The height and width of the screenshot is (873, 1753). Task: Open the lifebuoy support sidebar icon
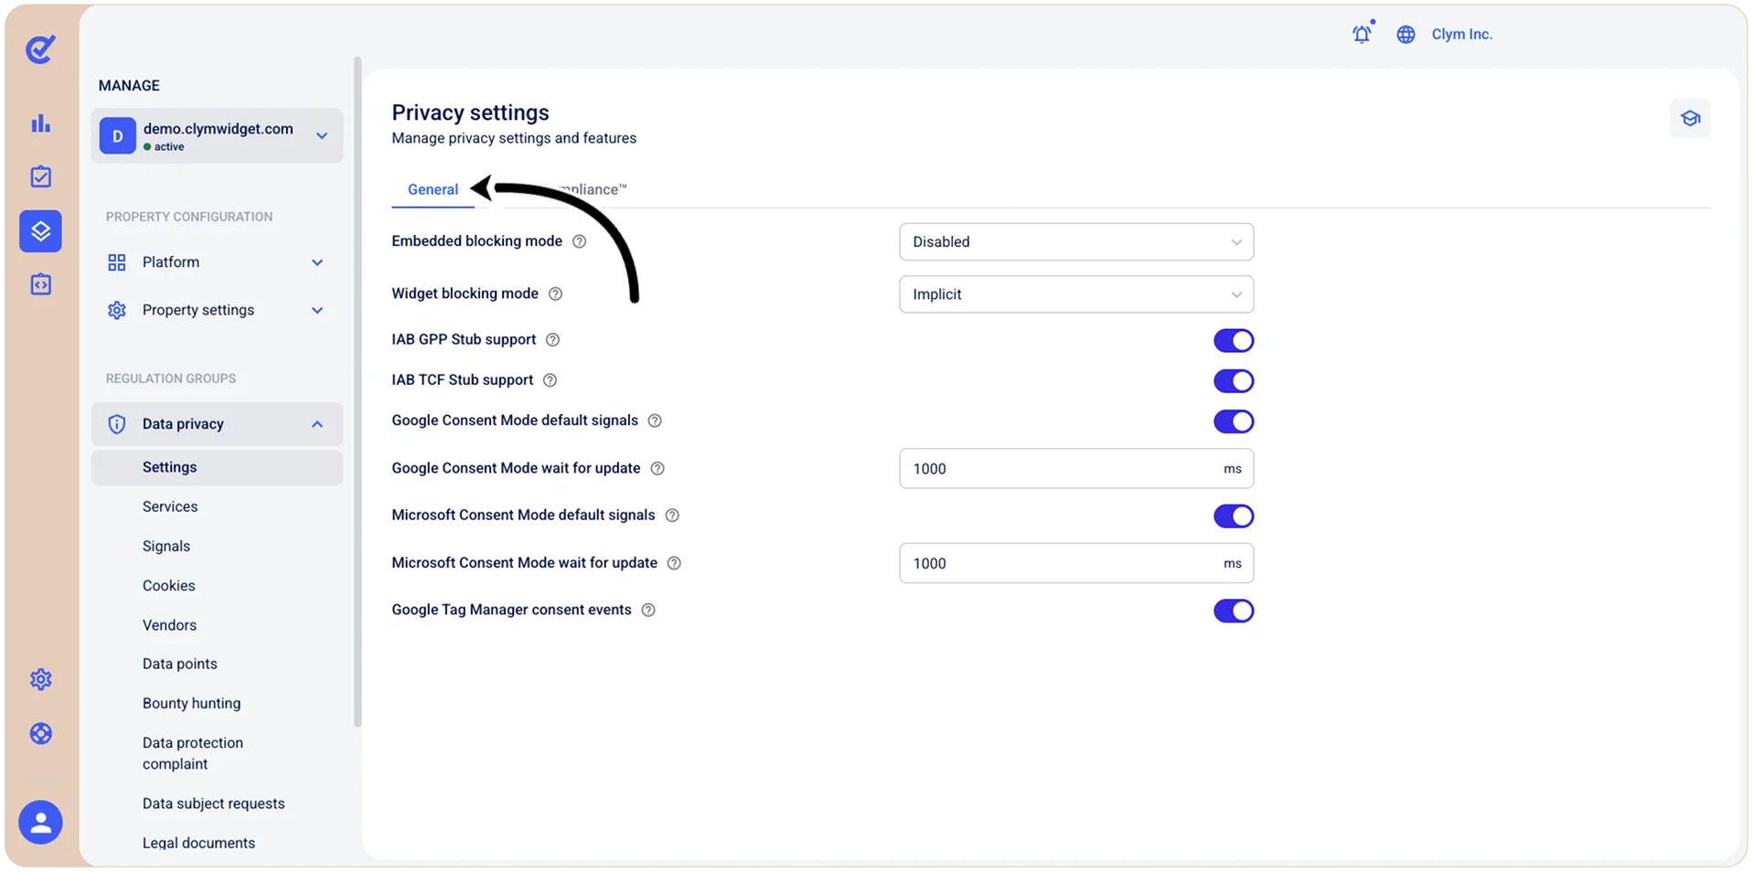click(40, 733)
